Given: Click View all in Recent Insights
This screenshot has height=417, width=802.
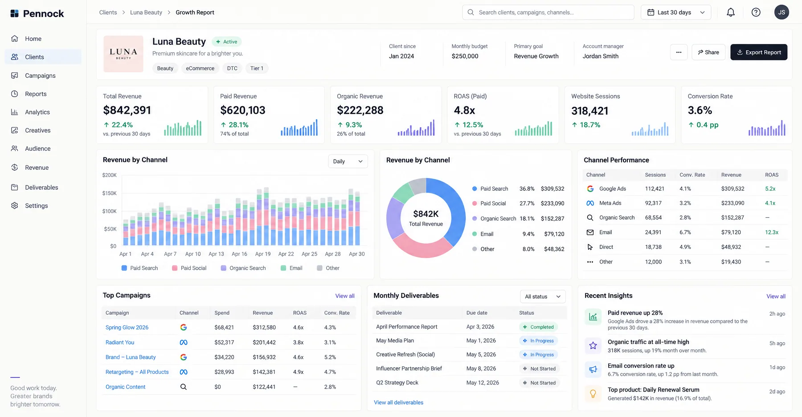Looking at the screenshot, I should [x=776, y=297].
